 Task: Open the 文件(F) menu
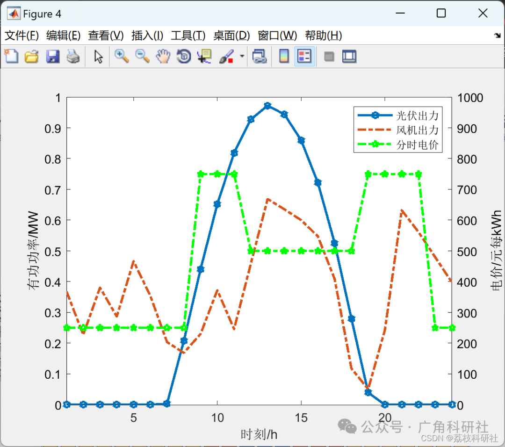(22, 36)
